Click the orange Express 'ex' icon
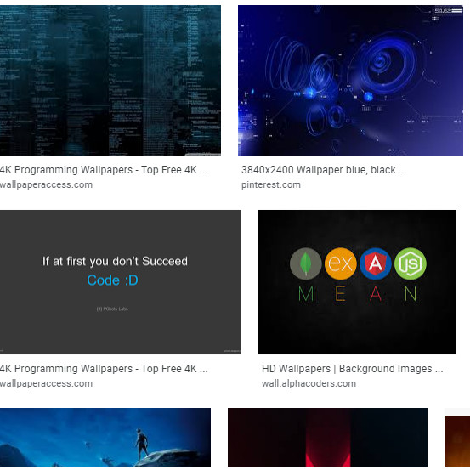 (341, 263)
